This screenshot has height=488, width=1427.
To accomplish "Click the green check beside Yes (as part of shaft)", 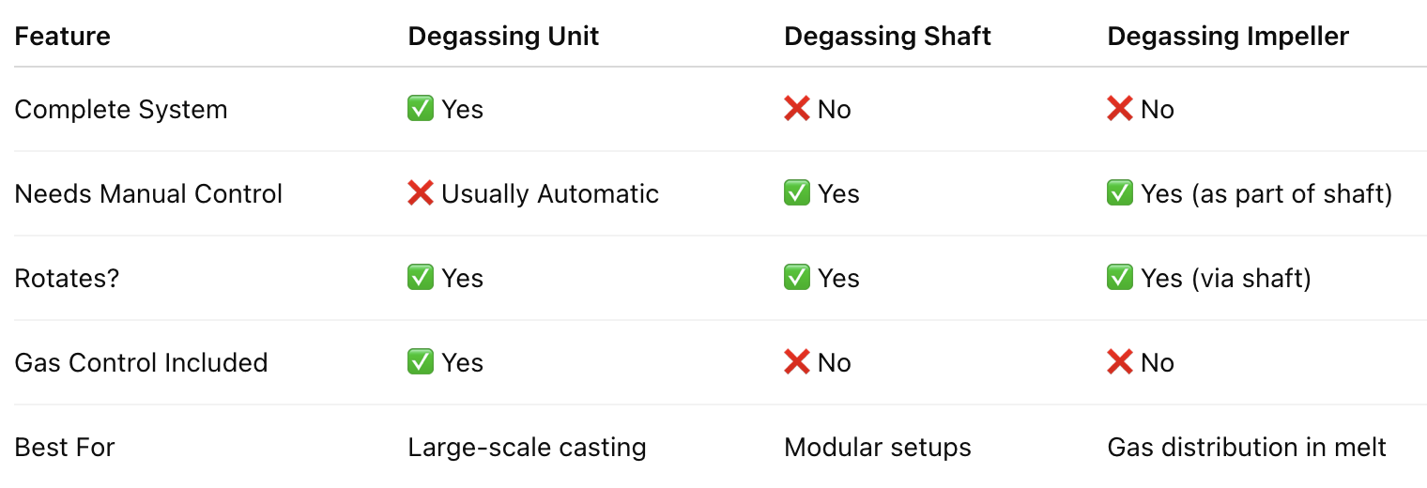I will click(x=1120, y=193).
